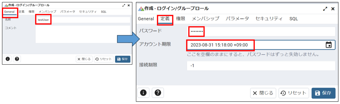Image resolution: width=340 pixels, height=104 pixels.
Task: Click 閉じる button in right dialog
Action: pyautogui.click(x=263, y=93)
